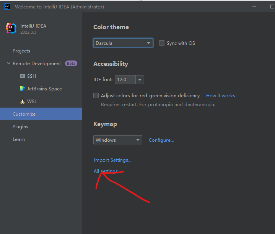Select WSL under Remote Development
The width and height of the screenshot is (275, 234).
(x=32, y=101)
